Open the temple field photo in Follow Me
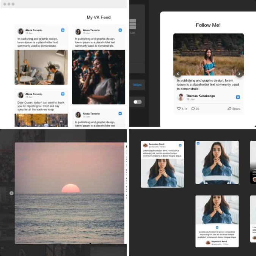The height and width of the screenshot is (256, 256). click(209, 54)
